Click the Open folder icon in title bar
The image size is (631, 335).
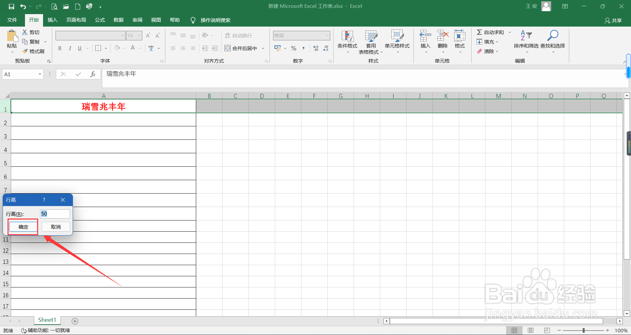tap(66, 7)
